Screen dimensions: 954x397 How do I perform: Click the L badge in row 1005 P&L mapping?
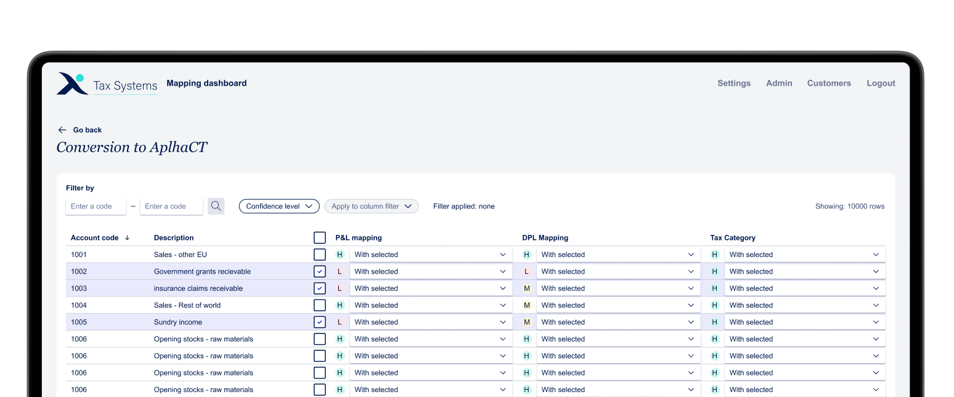click(x=340, y=322)
